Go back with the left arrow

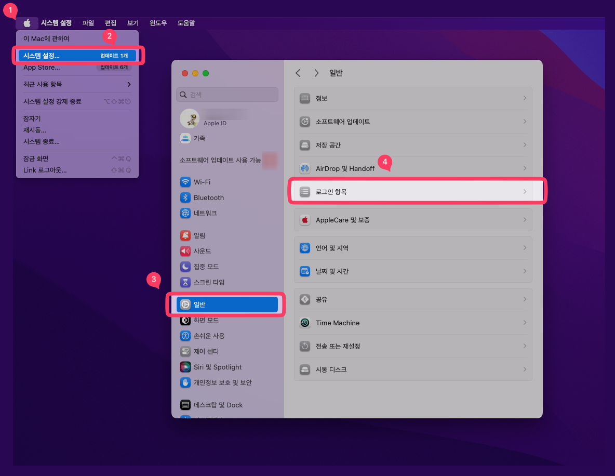pos(298,73)
